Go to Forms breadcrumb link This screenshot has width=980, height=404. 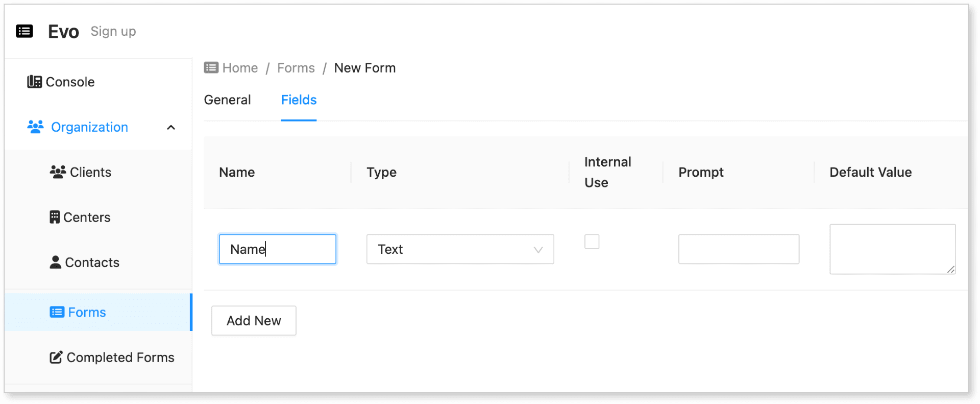[x=296, y=68]
